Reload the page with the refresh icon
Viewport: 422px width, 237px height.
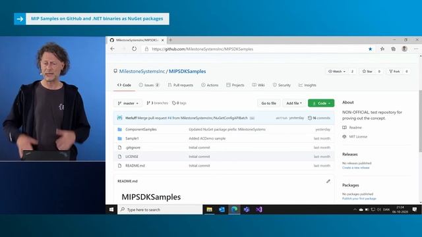tap(134, 49)
